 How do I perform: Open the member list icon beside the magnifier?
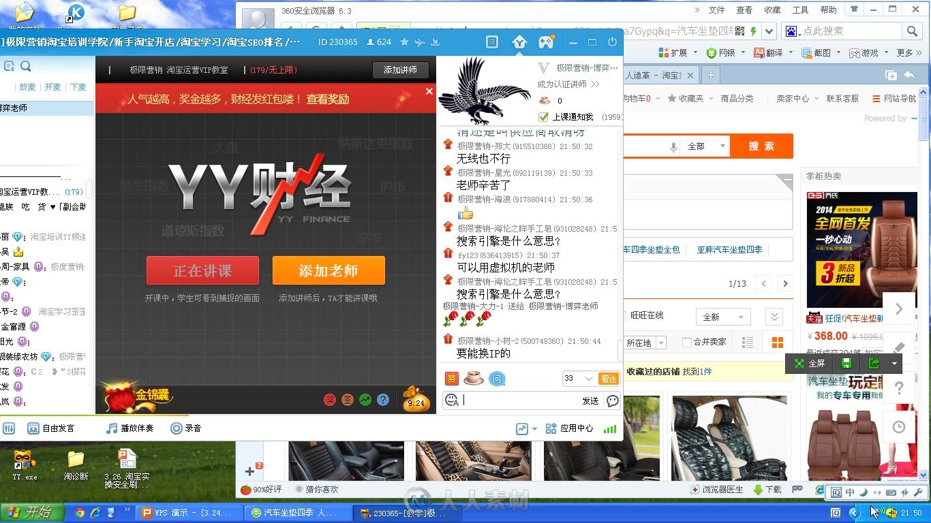[x=9, y=66]
